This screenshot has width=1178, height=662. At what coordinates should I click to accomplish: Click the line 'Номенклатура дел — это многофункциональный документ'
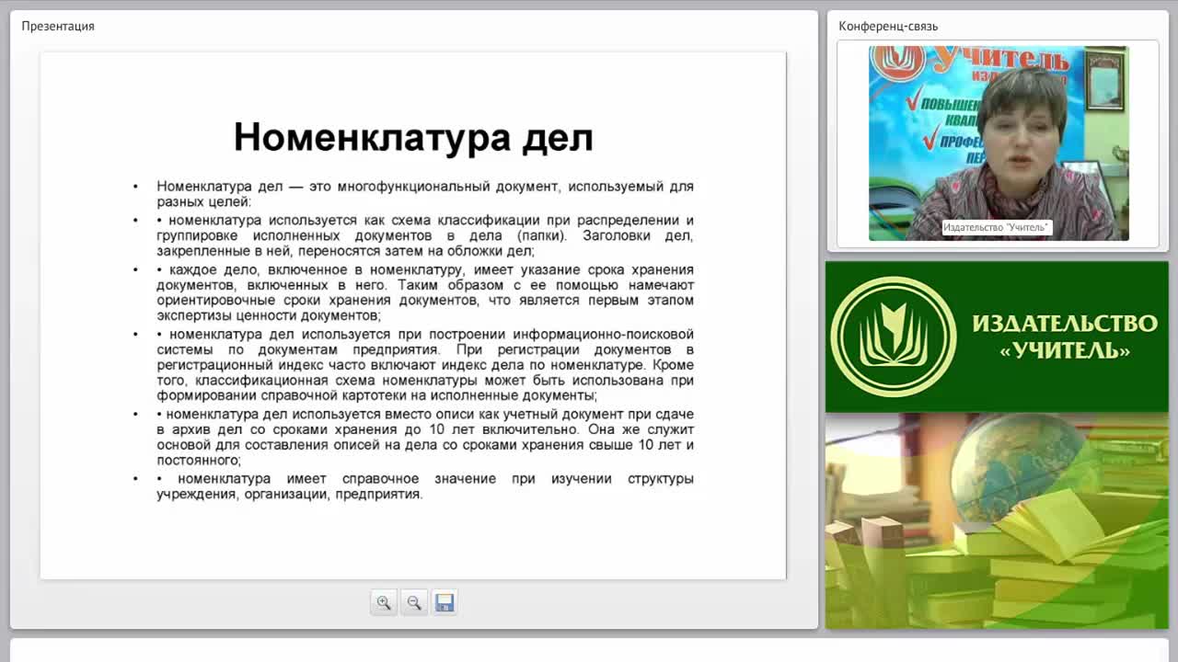click(x=425, y=193)
